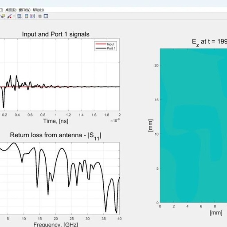
Task: Click the Show Plot Tools and Dock icon
Action: coord(46,16)
